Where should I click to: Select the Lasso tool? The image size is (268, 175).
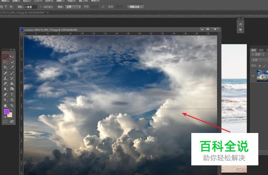point(5,62)
